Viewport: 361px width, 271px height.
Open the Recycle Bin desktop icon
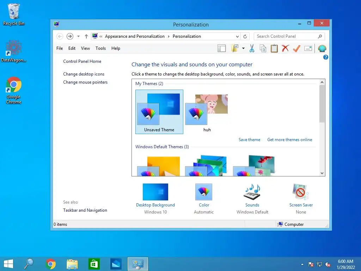14,14
